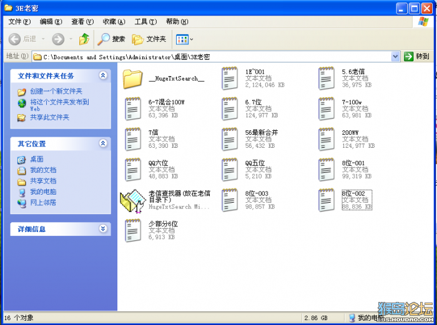Screen dimensions: 437x325
Task: Maximize the 3E老密 window
Action: click(x=414, y=9)
